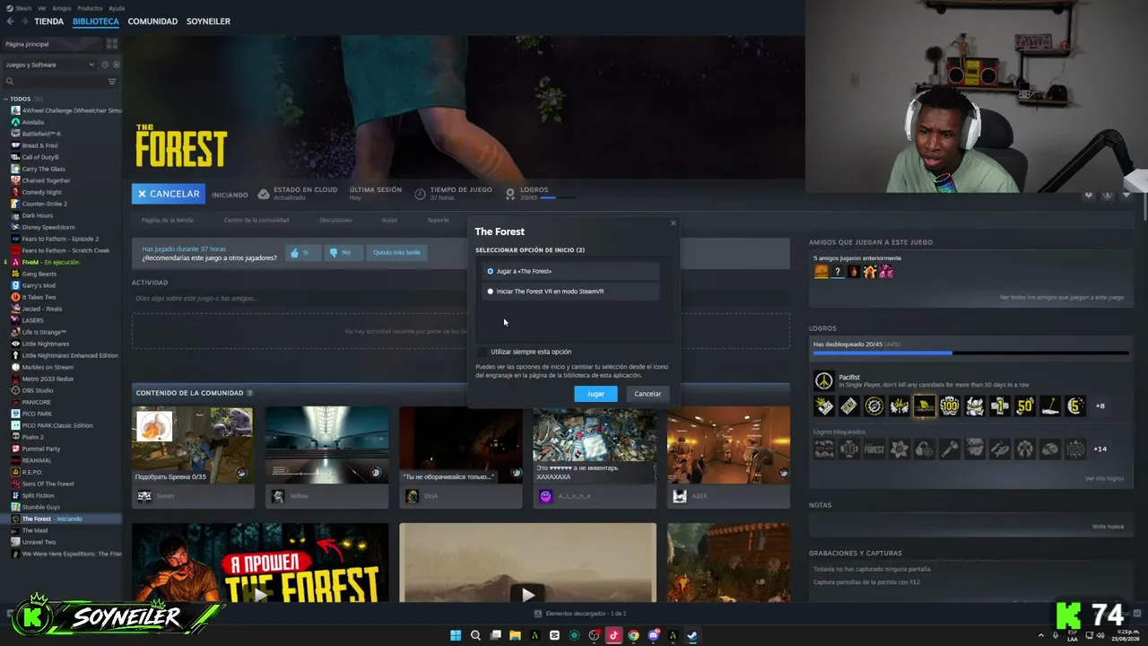Click Quizás más tarde button
Image resolution: width=1148 pixels, height=646 pixels.
coord(396,253)
